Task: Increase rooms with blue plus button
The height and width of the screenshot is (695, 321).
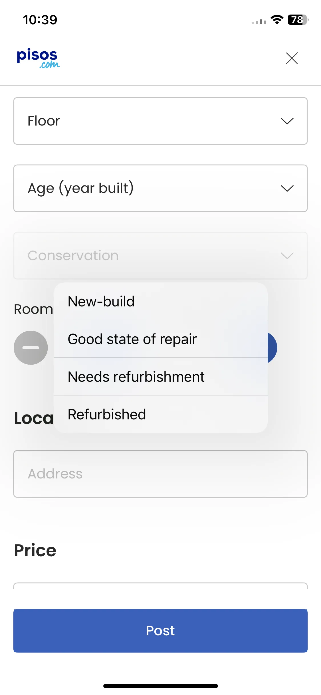Action: coord(272,347)
